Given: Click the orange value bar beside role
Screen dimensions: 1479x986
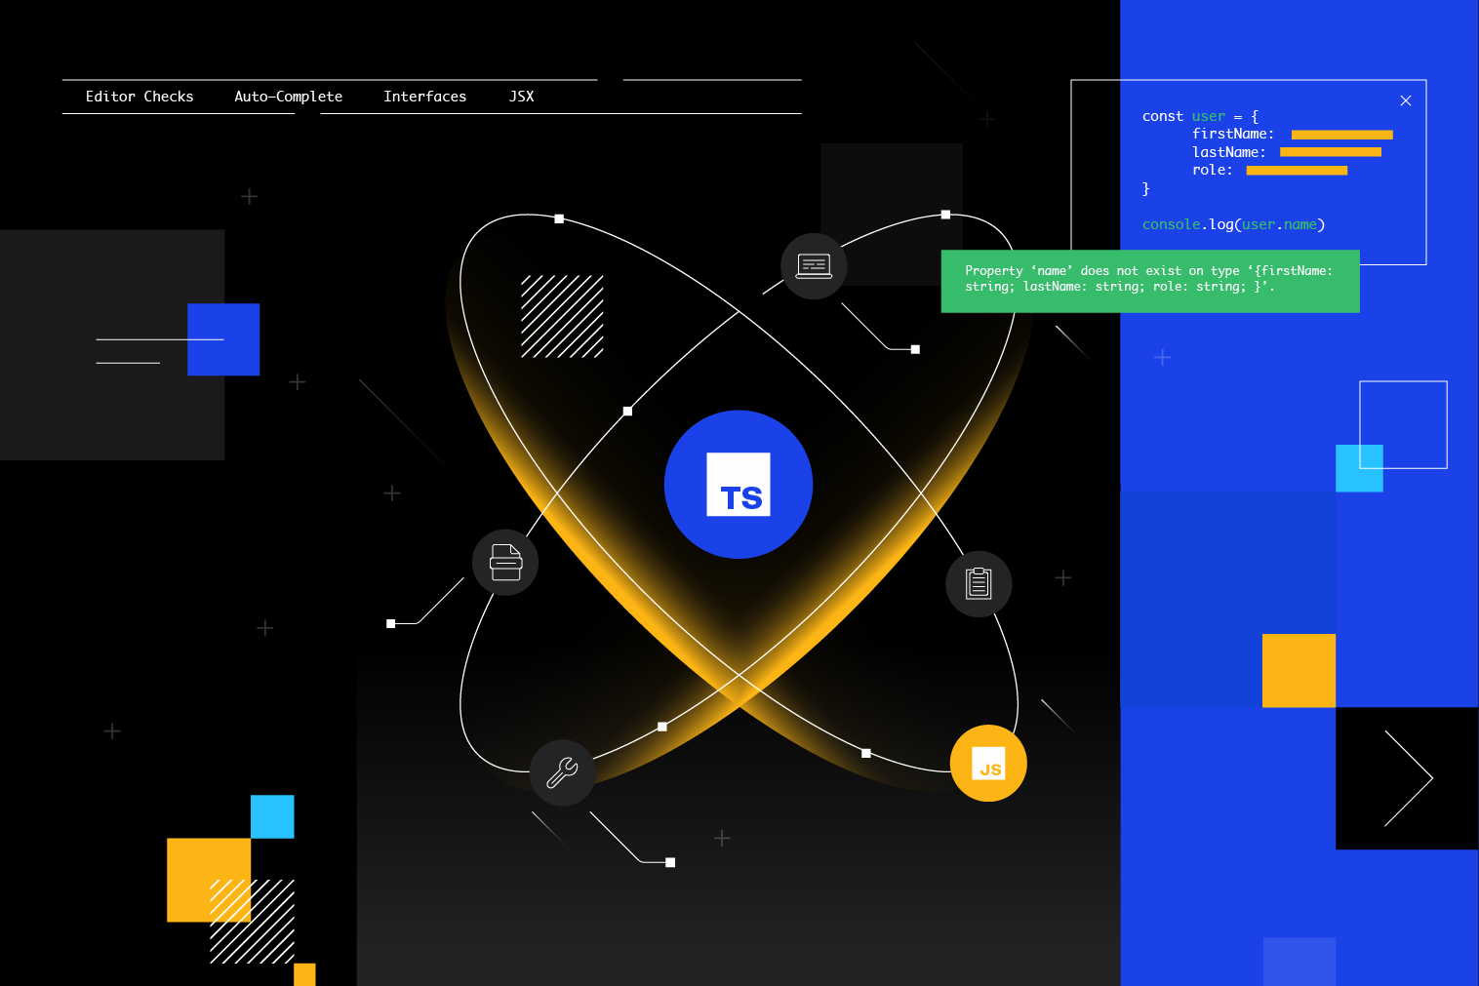Looking at the screenshot, I should tap(1297, 171).
